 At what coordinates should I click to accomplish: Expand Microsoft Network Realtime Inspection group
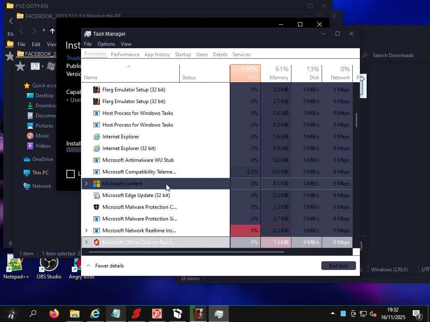tap(86, 231)
